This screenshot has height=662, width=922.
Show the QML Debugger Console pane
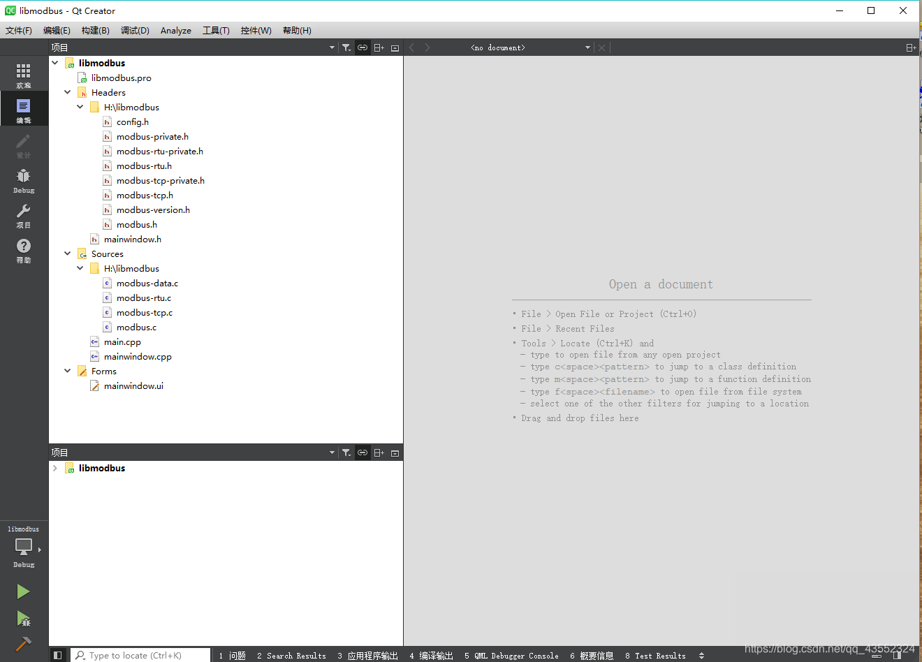coord(511,656)
